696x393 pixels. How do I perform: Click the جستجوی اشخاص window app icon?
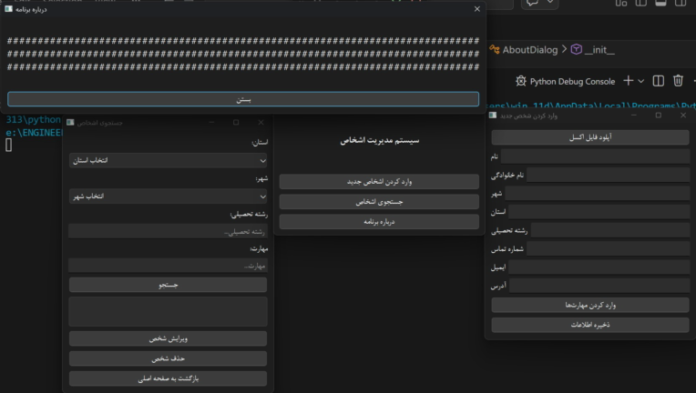[70, 122]
